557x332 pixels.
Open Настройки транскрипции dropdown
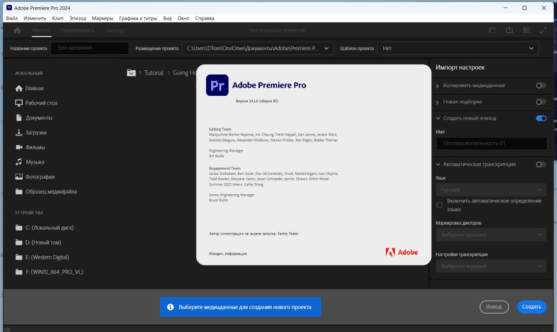pyautogui.click(x=491, y=266)
